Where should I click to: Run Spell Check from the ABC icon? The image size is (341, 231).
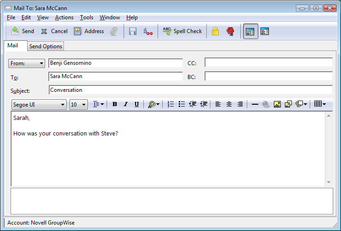167,31
